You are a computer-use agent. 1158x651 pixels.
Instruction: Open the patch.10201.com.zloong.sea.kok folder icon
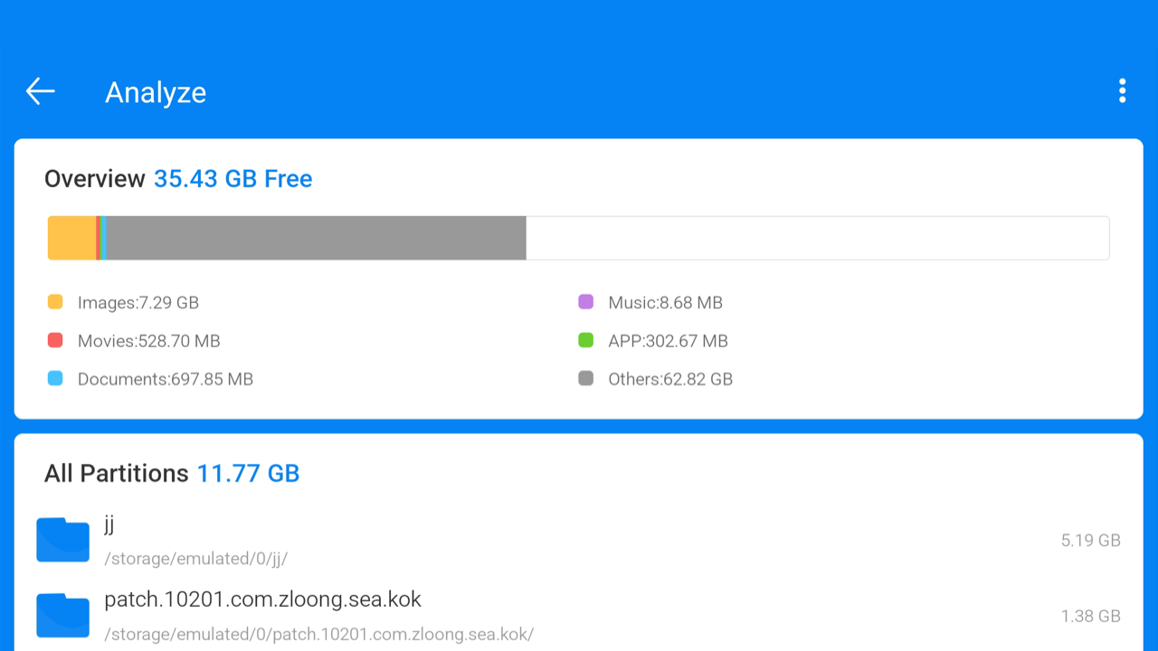coord(62,615)
